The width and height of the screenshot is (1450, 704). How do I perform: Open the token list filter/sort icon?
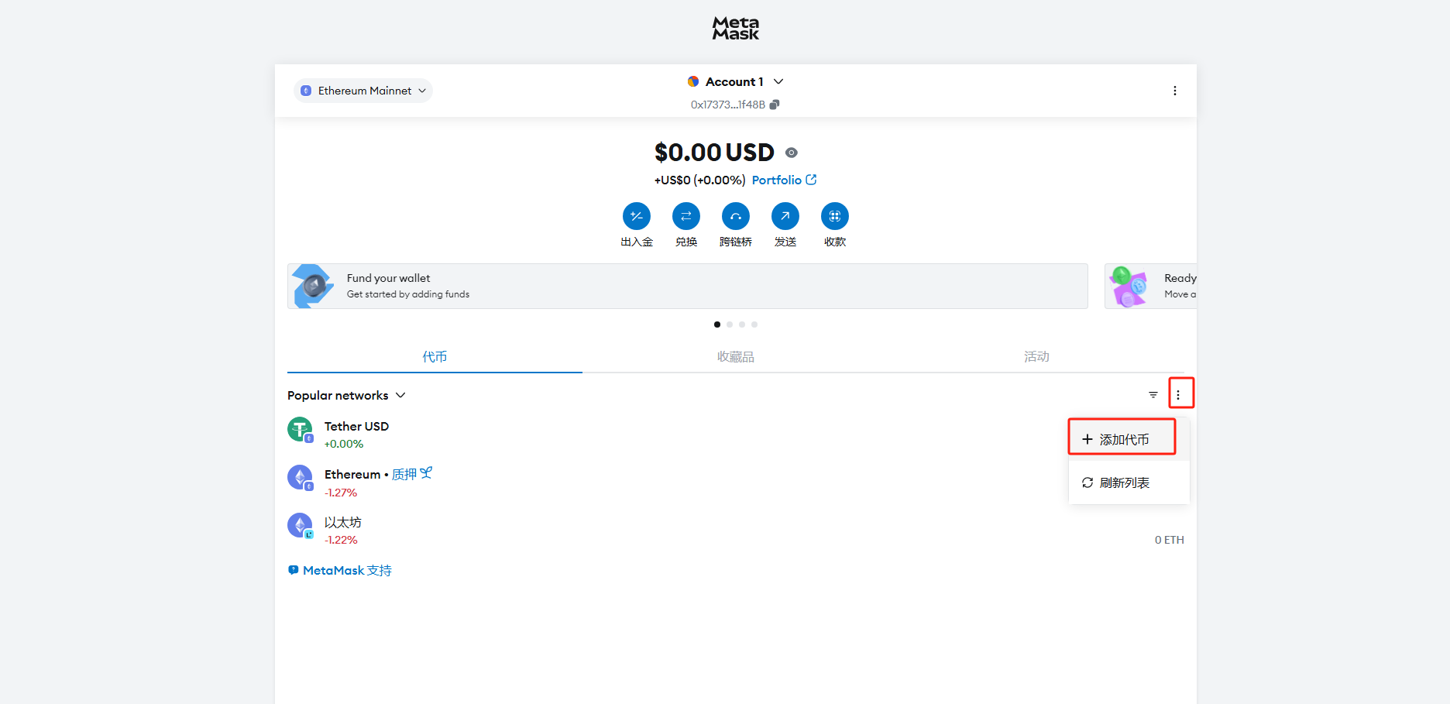tap(1153, 395)
